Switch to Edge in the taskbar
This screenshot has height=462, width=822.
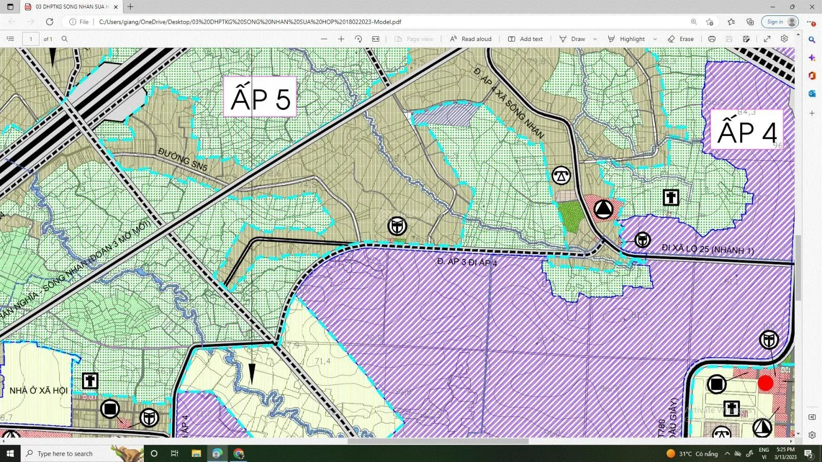coord(217,453)
